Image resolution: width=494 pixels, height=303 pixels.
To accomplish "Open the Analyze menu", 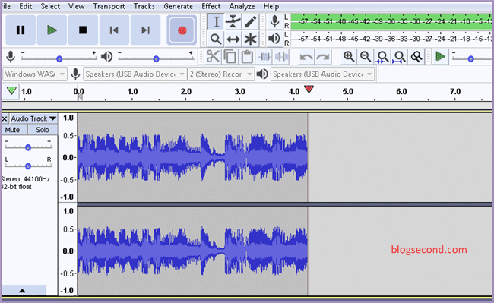I will 242,6.
